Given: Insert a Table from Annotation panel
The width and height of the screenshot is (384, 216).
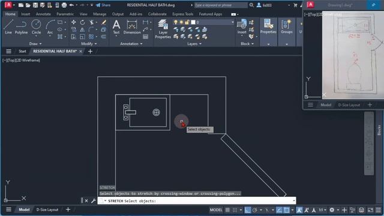Looking at the screenshot, I should coord(145,37).
